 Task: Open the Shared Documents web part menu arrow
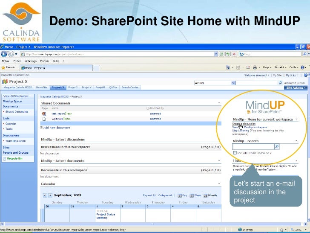(219, 103)
